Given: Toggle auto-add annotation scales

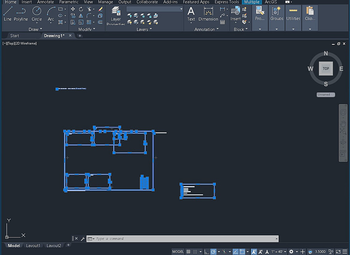Looking at the screenshot, I should (x=260, y=252).
